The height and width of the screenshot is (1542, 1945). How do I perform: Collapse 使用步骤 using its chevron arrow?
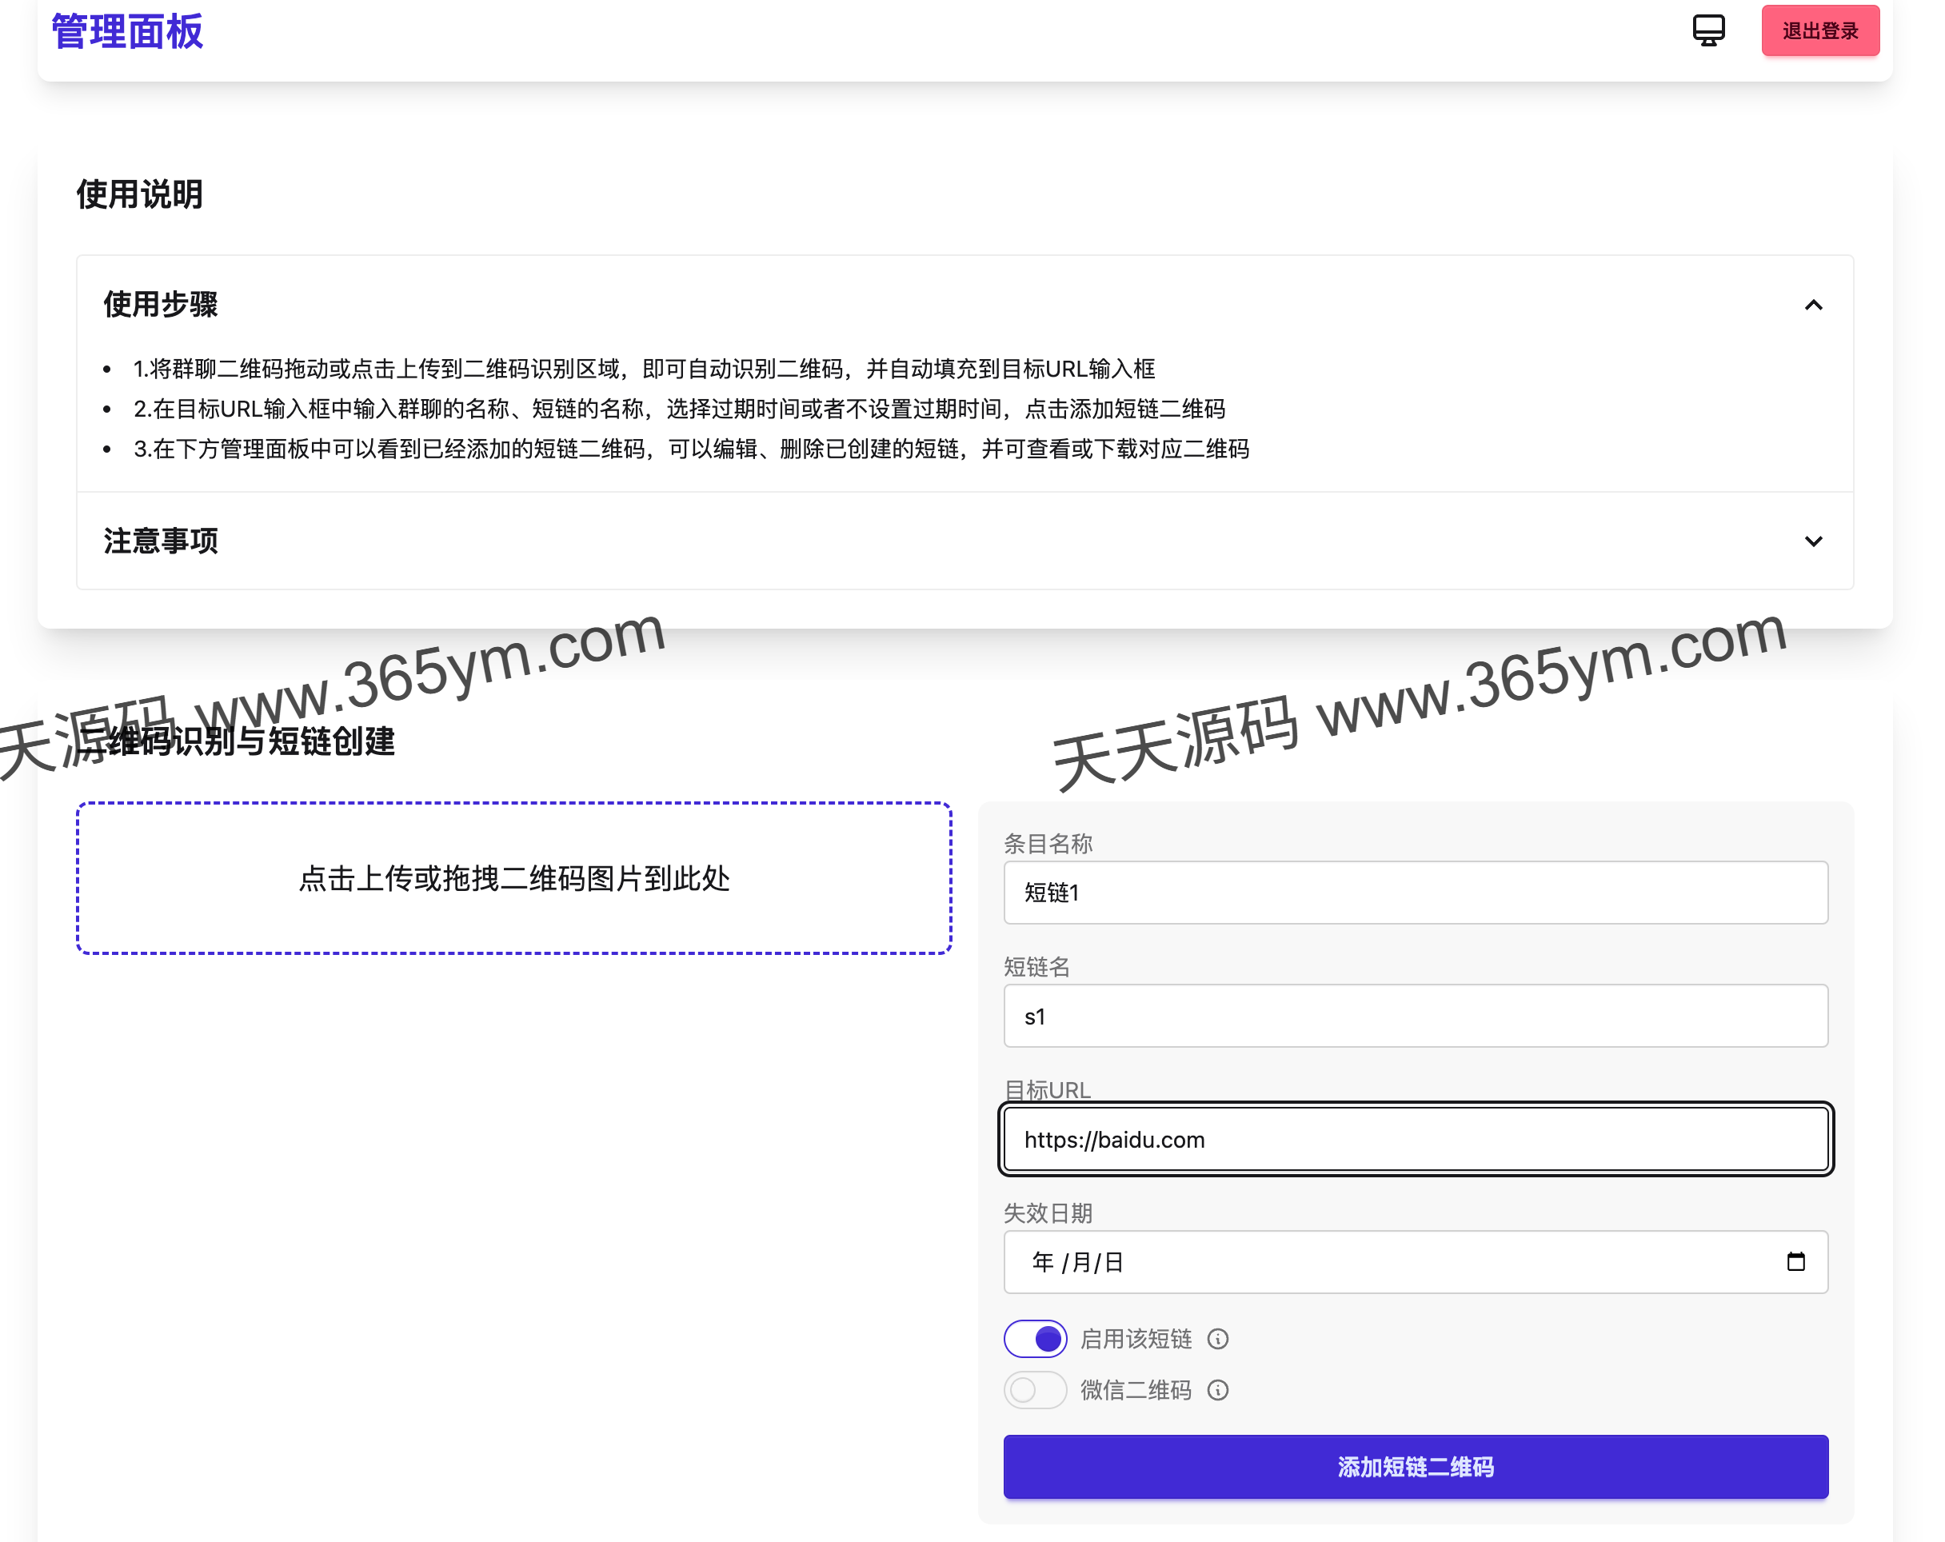point(1812,305)
